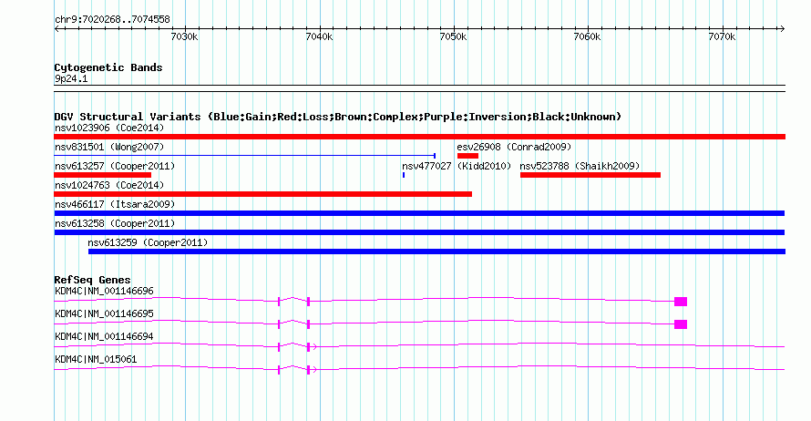Click the blue bar of nsv466117
The height and width of the screenshot is (421, 811).
(419, 213)
